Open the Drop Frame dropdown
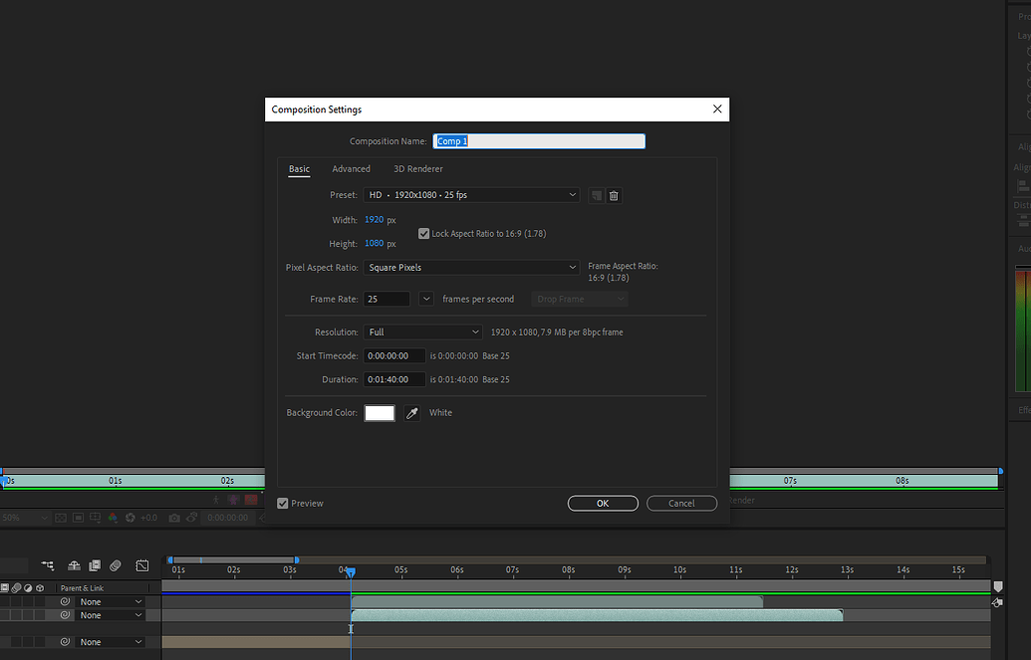 click(x=580, y=299)
